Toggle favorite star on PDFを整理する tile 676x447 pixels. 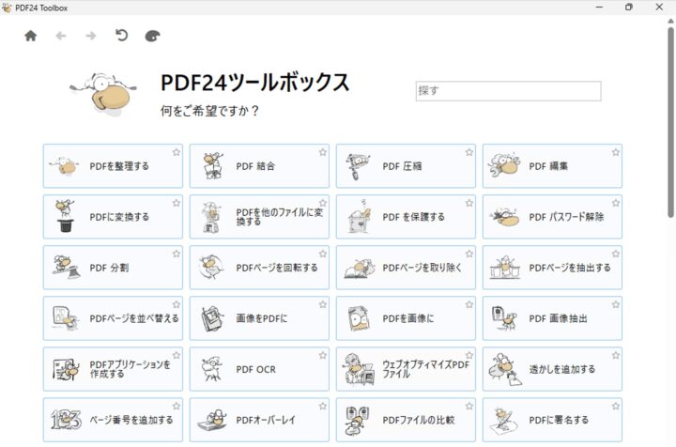coord(176,152)
